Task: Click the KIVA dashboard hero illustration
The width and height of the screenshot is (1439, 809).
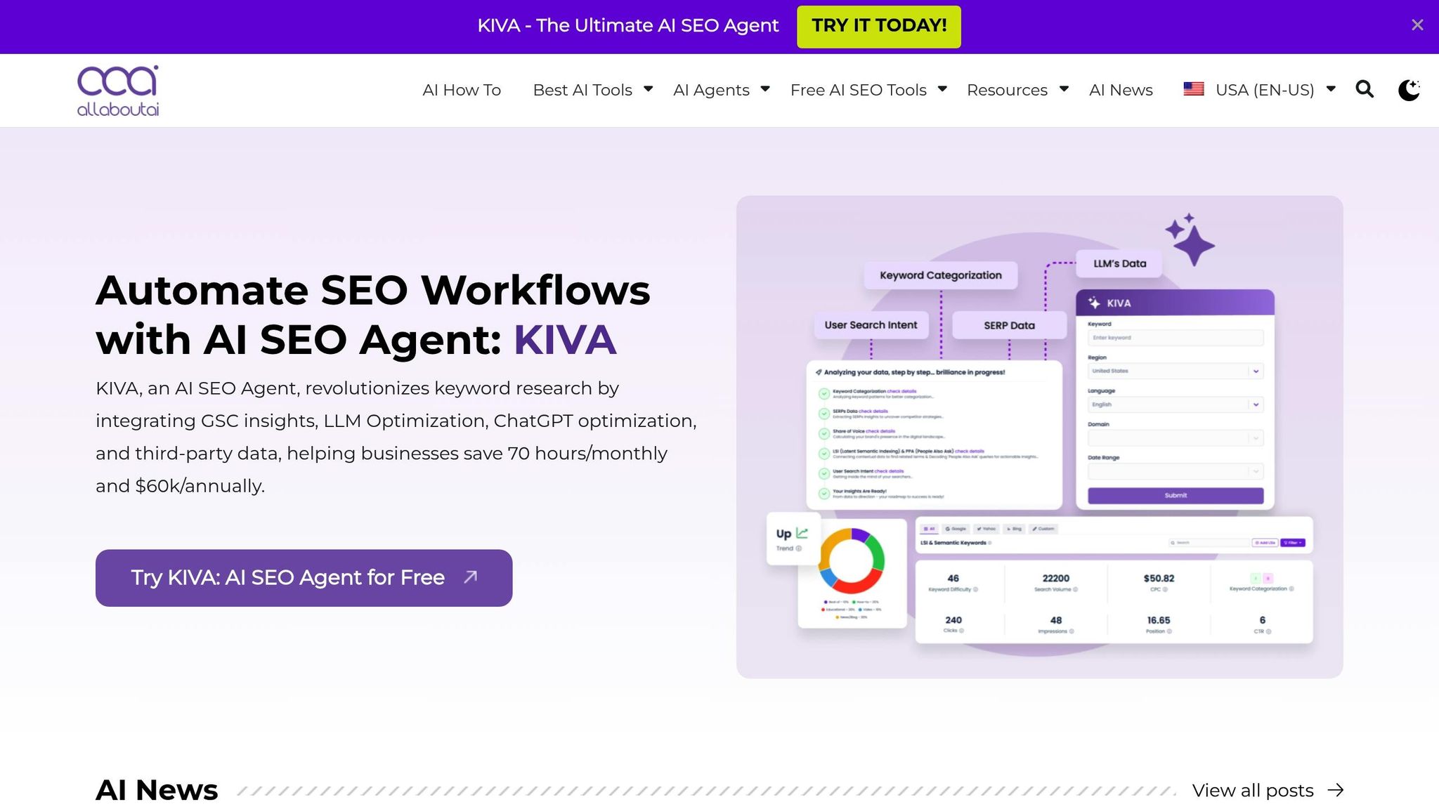Action: 1039,437
